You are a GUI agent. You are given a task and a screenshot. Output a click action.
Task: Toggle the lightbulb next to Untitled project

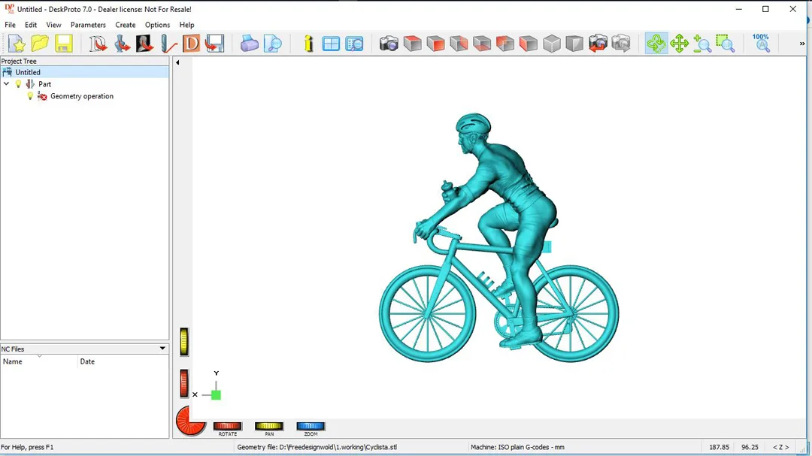pos(8,72)
